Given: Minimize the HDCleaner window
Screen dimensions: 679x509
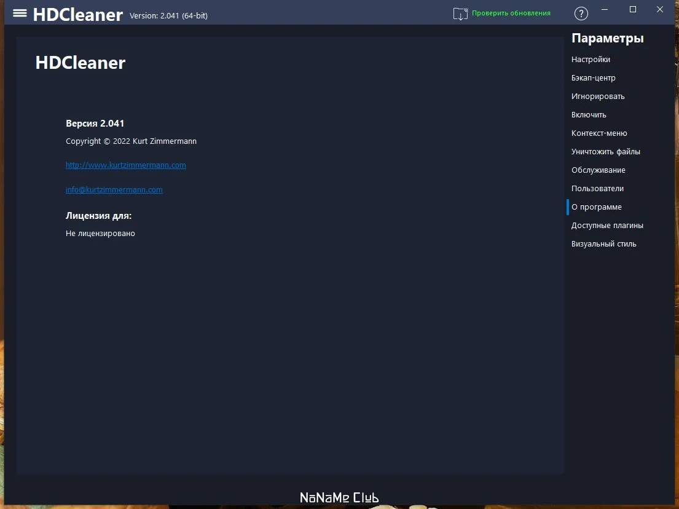Looking at the screenshot, I should (605, 10).
